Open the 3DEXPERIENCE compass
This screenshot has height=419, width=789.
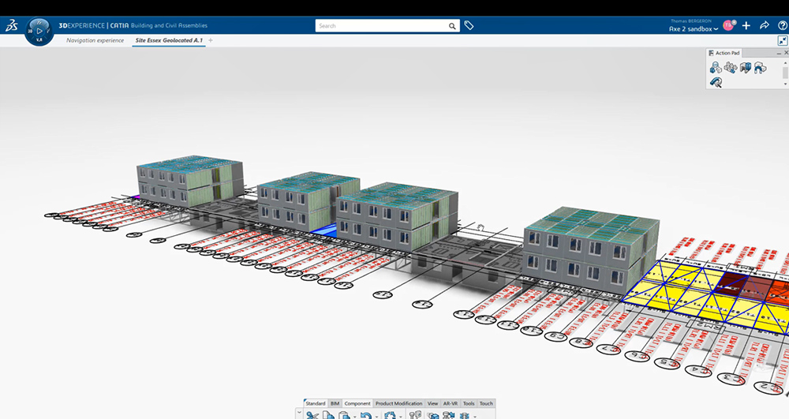coord(39,32)
